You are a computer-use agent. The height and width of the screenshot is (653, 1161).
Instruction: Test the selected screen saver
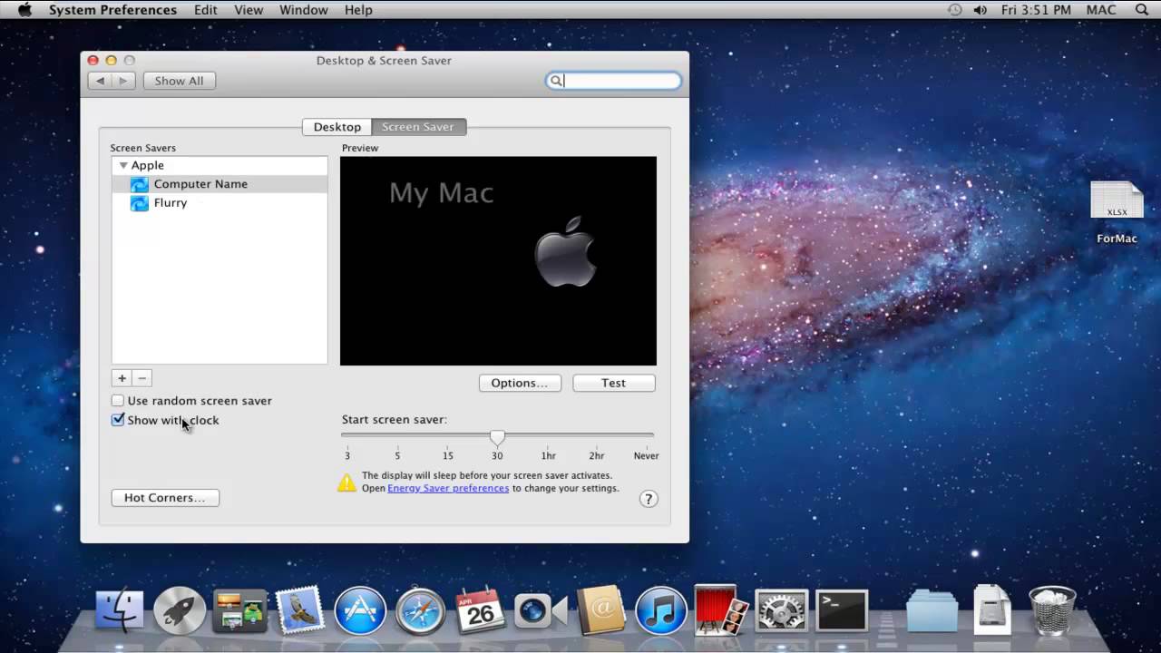pyautogui.click(x=614, y=383)
